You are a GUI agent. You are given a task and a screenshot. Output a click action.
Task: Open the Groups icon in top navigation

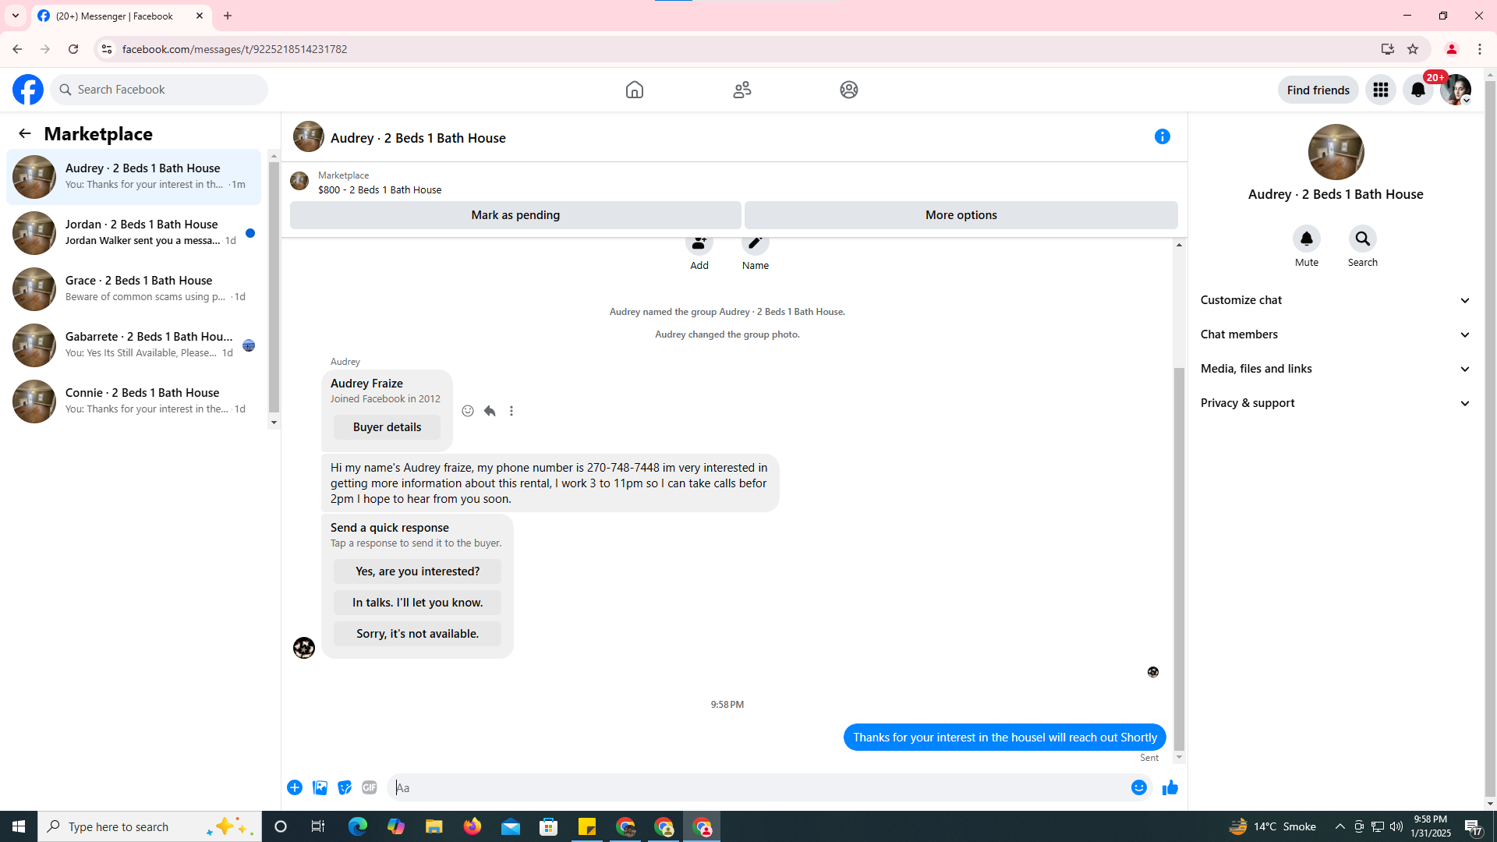849,90
